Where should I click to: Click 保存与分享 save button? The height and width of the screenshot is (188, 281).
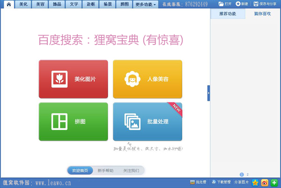coord(265,4)
